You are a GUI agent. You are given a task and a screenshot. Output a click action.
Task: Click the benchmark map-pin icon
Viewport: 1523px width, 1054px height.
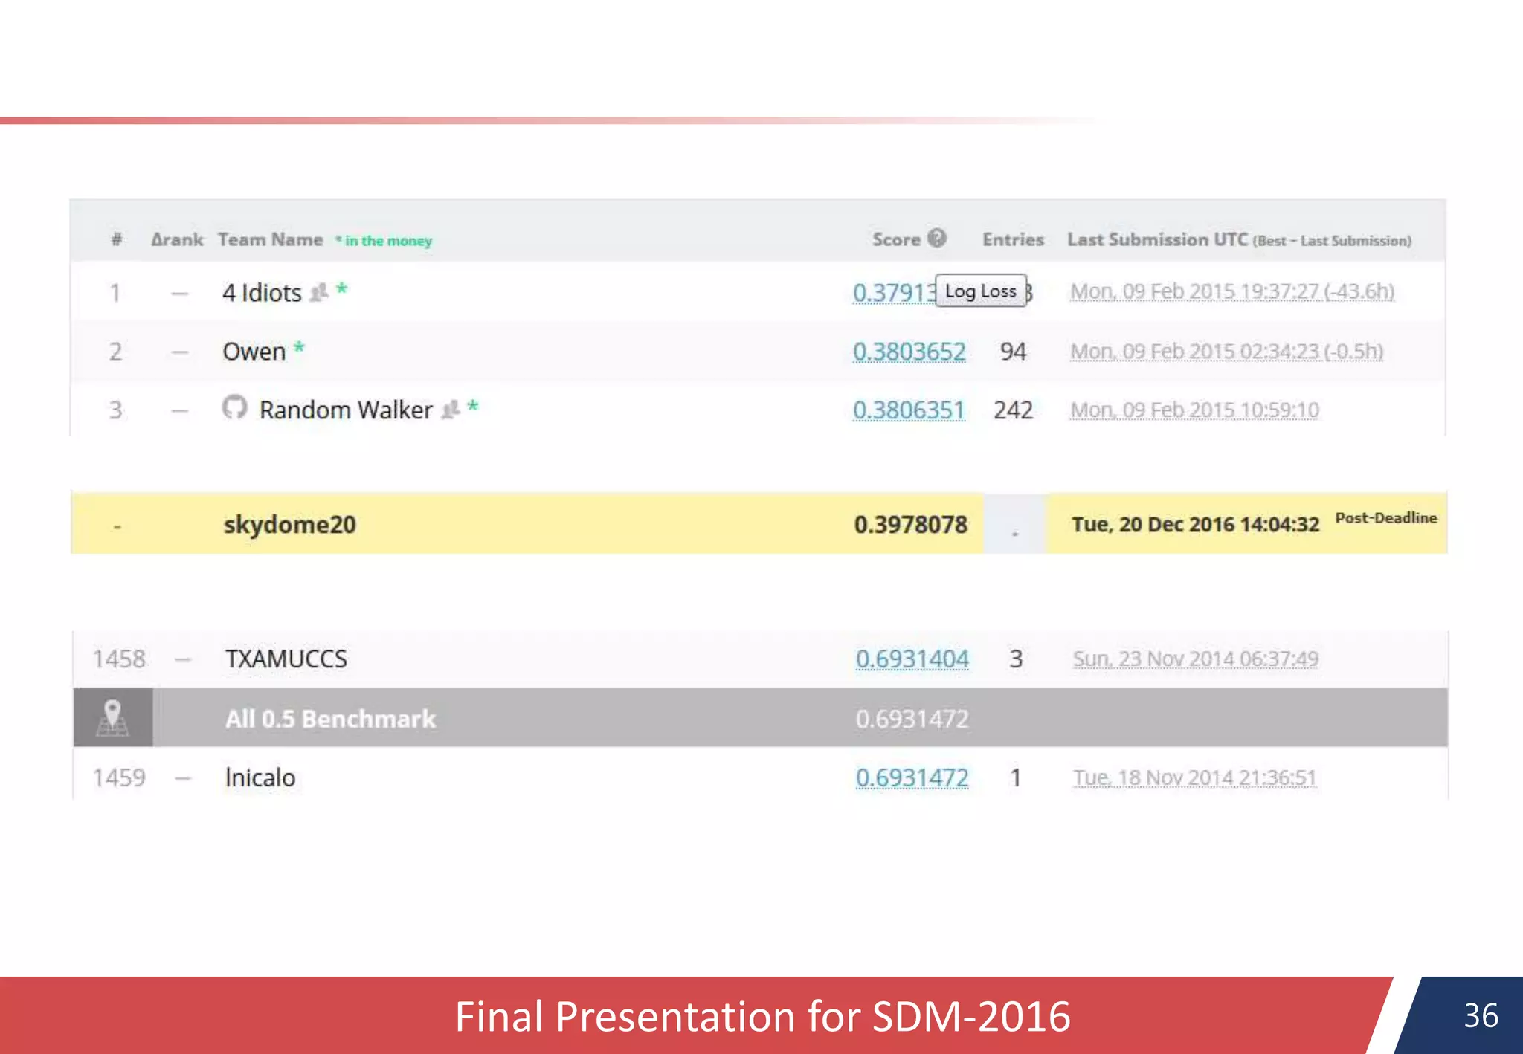[112, 717]
